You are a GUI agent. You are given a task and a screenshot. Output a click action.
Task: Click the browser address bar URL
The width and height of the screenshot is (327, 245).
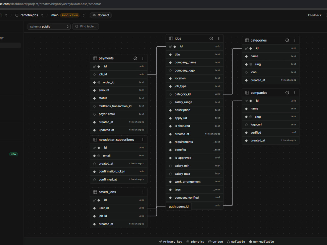tap(51, 4)
